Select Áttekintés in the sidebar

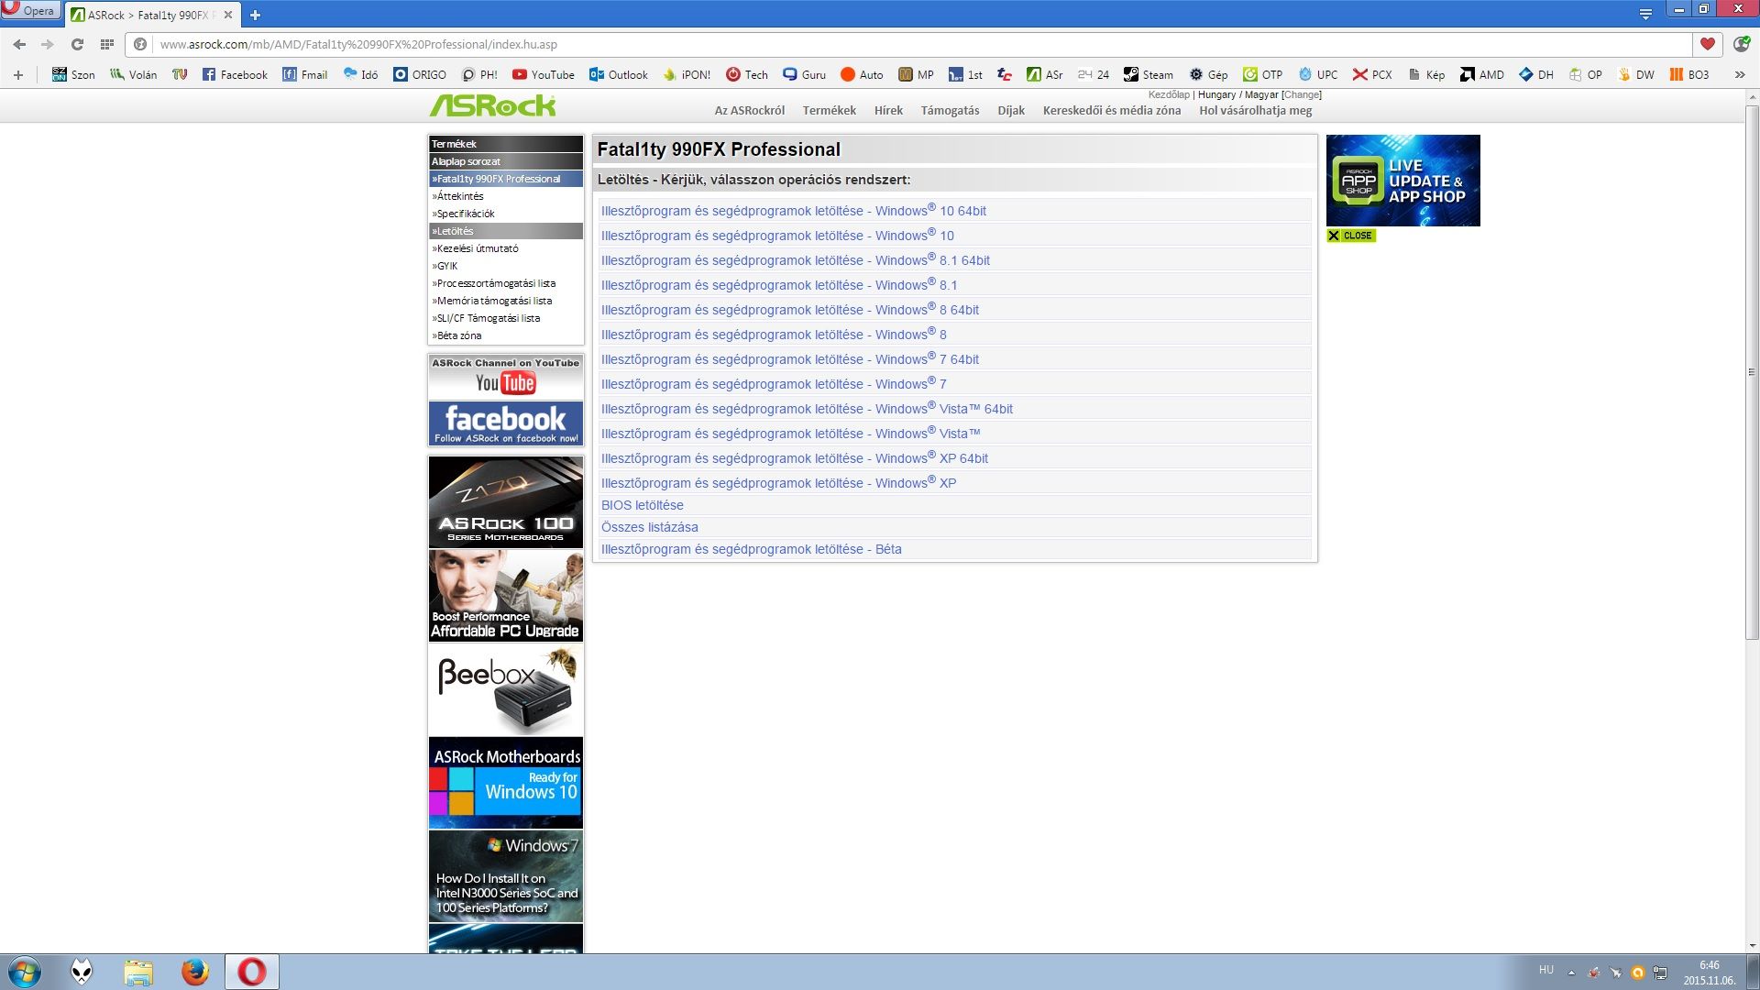505,196
